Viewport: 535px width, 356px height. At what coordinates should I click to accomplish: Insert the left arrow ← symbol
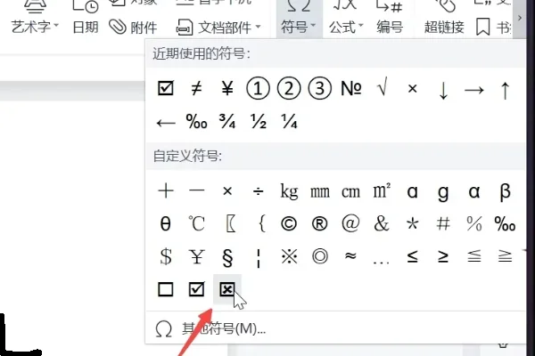(166, 123)
